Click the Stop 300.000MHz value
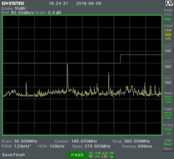 (x=137, y=141)
